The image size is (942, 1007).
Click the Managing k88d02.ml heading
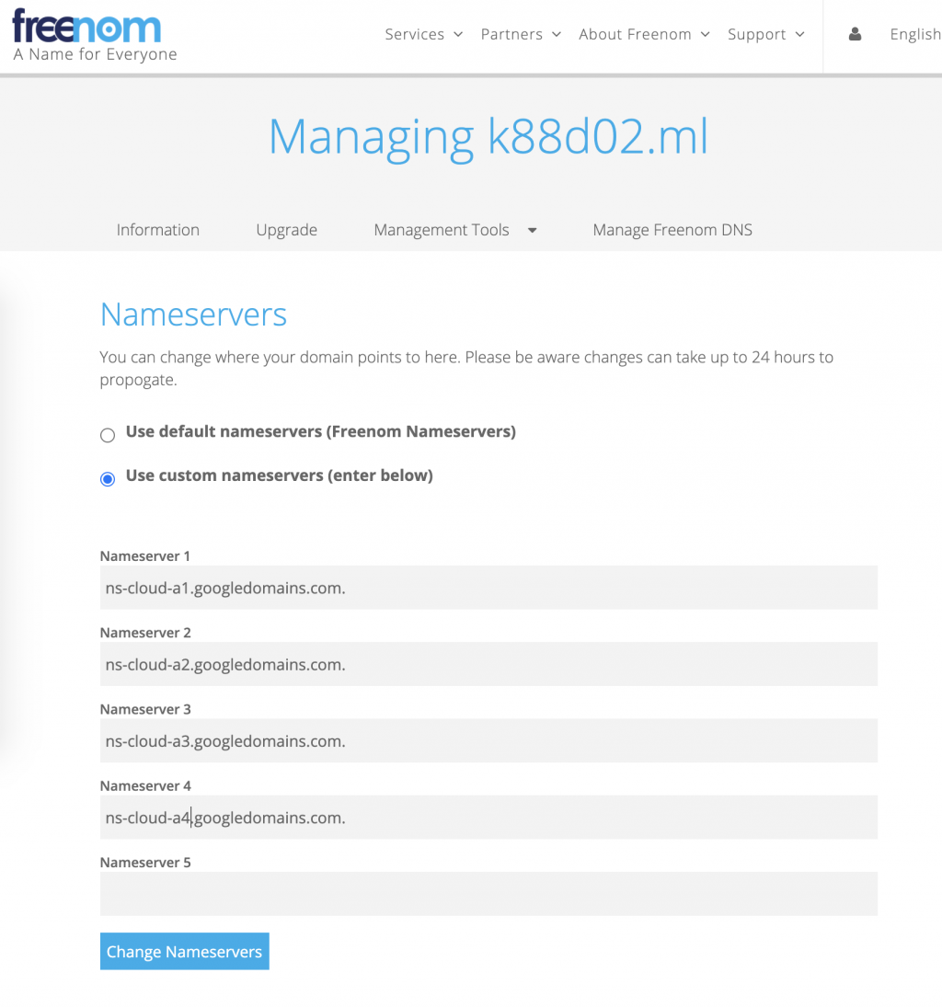tap(488, 137)
